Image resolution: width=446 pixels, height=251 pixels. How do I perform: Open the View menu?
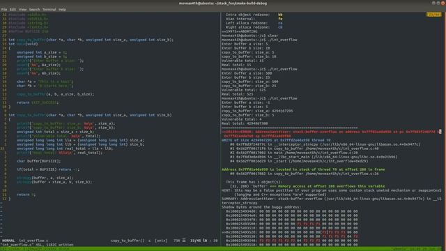(x=22, y=9)
